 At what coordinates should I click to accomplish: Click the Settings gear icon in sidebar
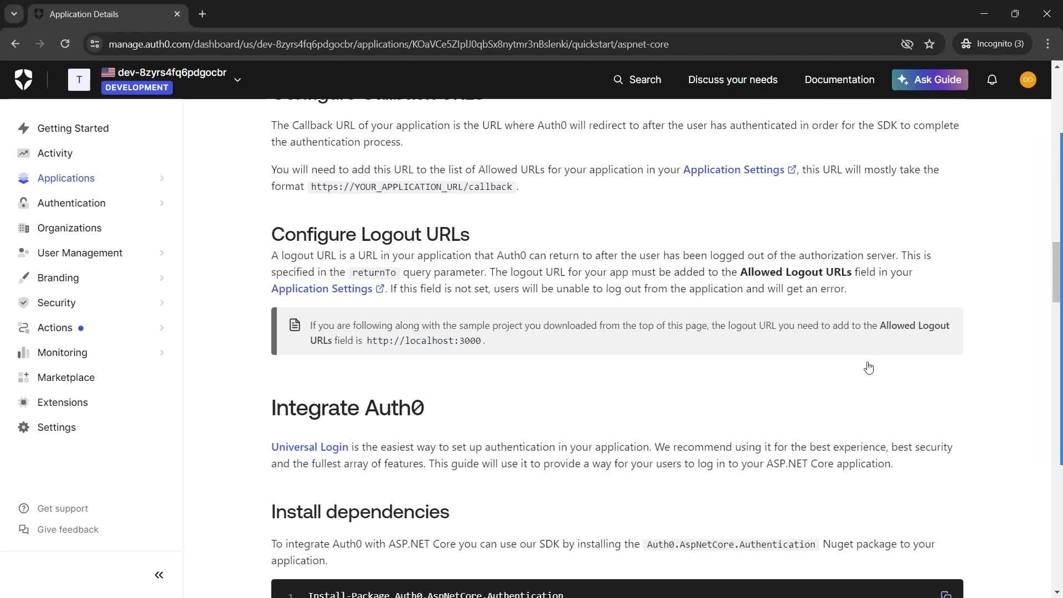pyautogui.click(x=23, y=427)
